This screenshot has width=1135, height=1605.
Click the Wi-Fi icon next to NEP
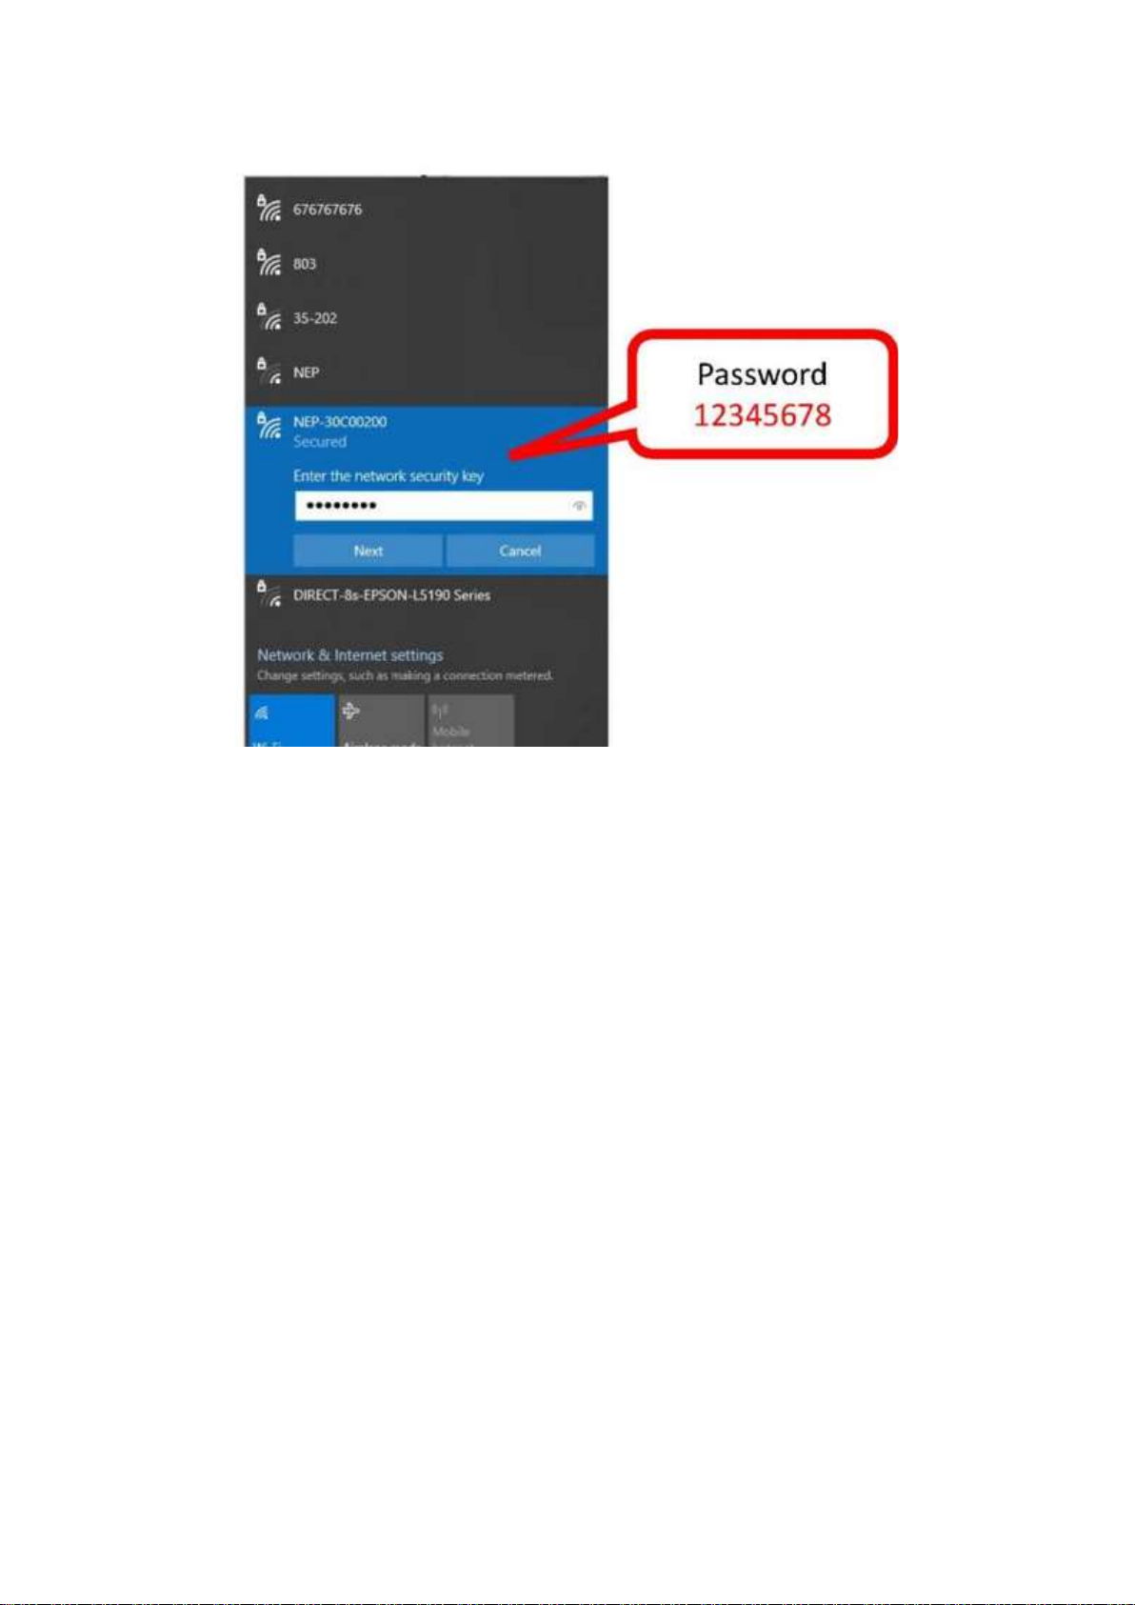[x=269, y=371]
